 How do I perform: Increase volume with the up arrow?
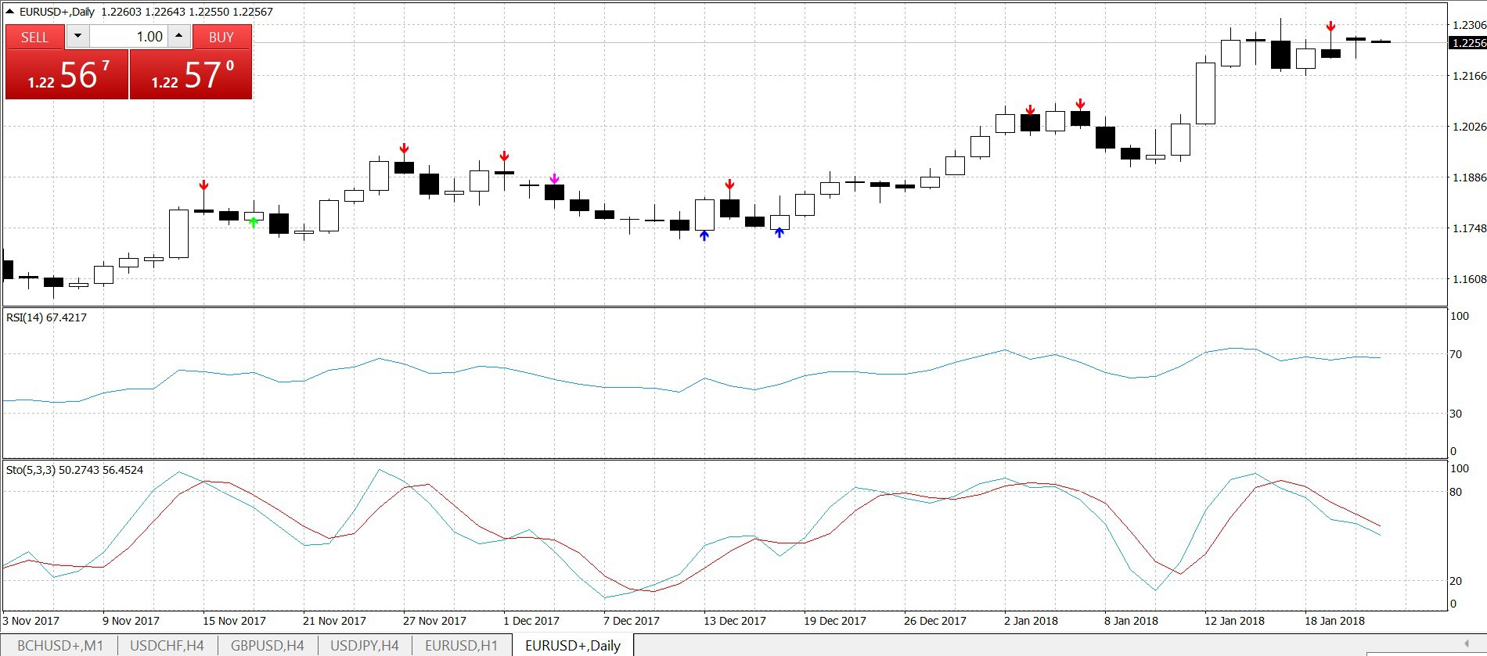[x=179, y=37]
